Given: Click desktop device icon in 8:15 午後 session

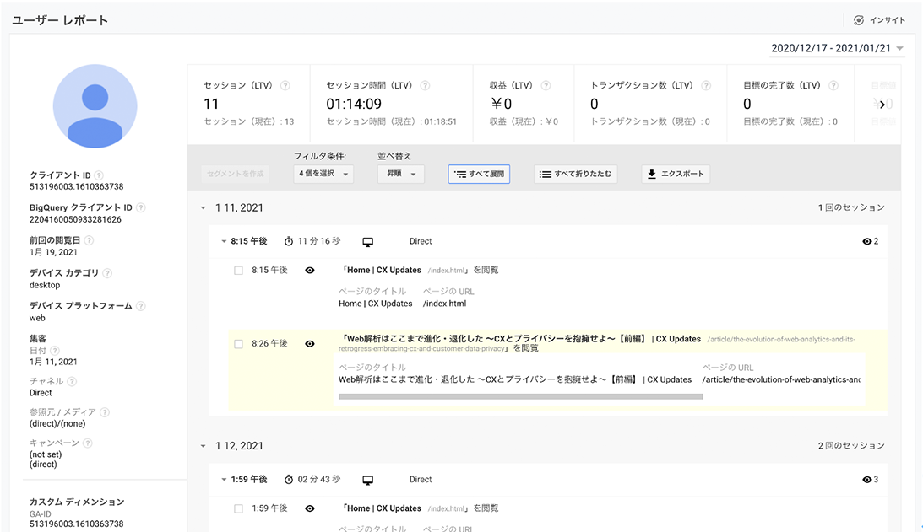Looking at the screenshot, I should point(368,242).
